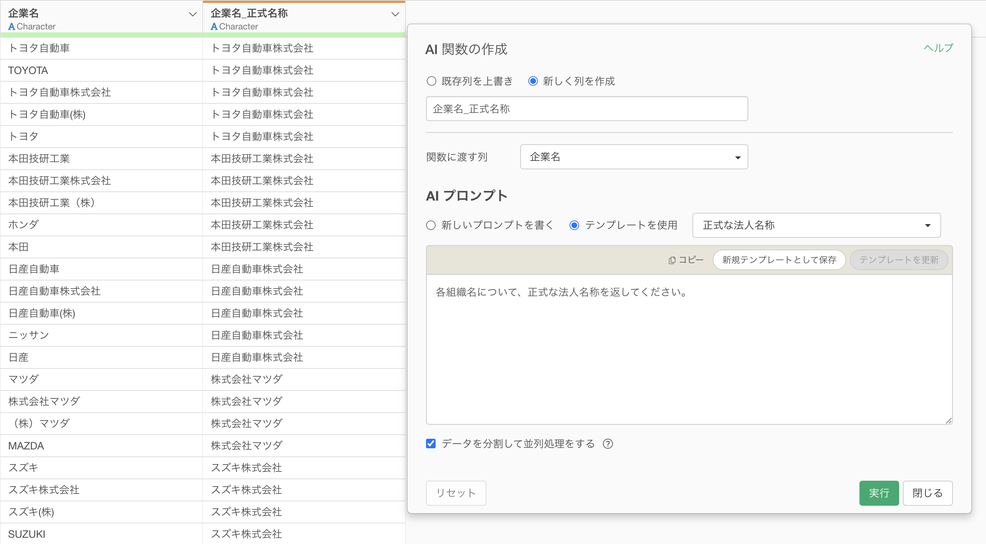This screenshot has height=544, width=986.
Task: Click the Character type icon under 企業名_正式名称 column
Action: click(214, 27)
